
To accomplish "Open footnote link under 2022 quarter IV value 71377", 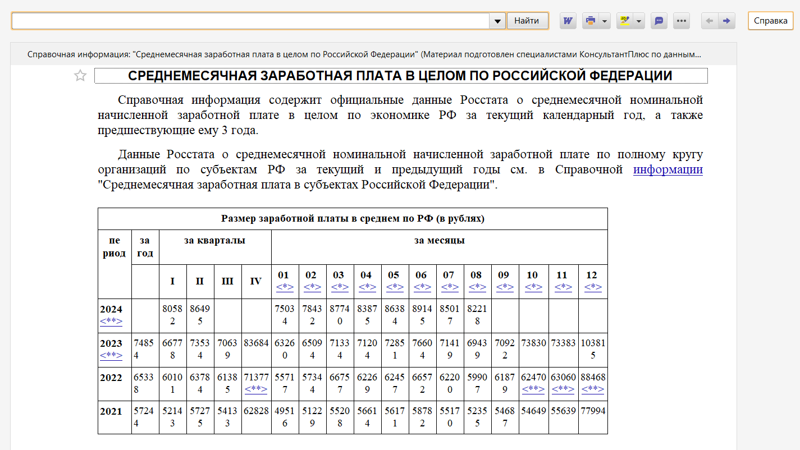I will click(256, 389).
